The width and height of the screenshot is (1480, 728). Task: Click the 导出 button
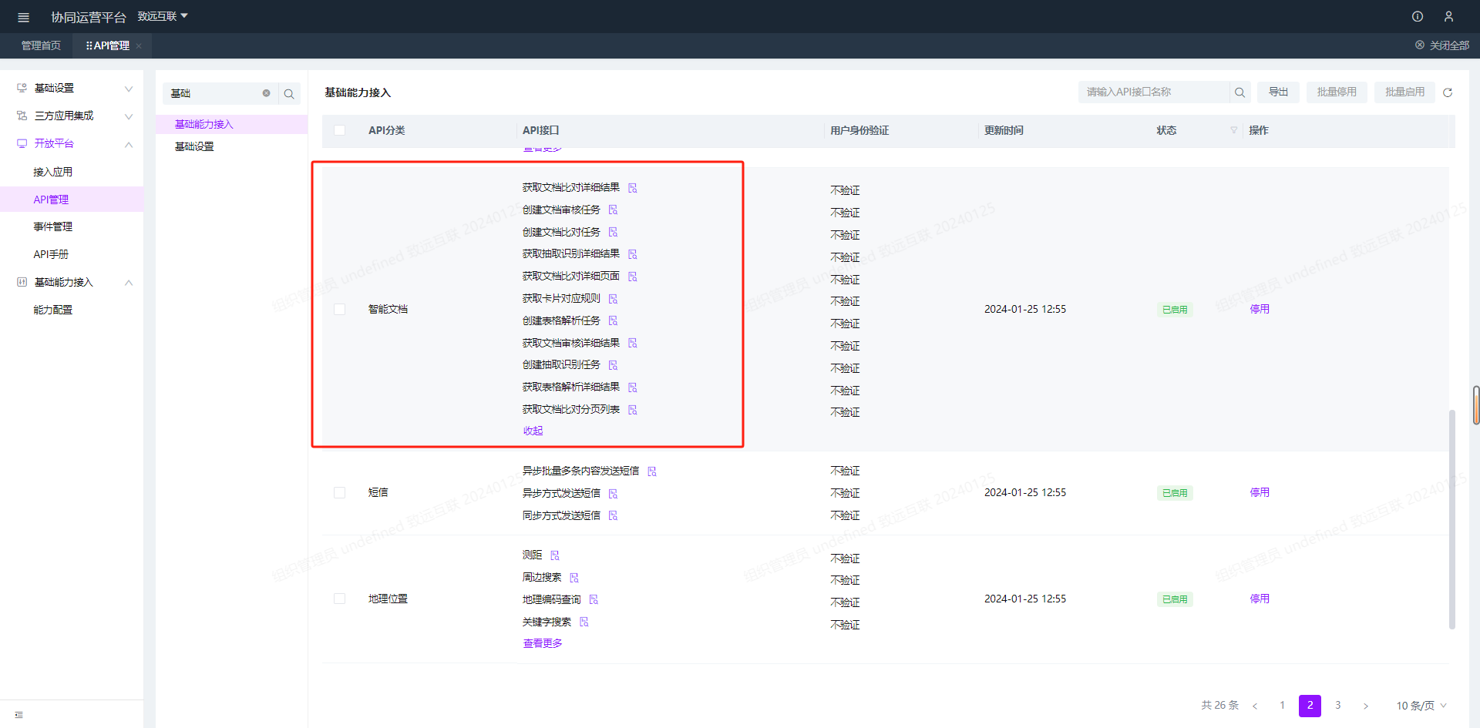click(1278, 92)
